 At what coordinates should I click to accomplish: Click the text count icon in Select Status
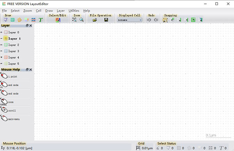pyautogui.click(x=221, y=148)
